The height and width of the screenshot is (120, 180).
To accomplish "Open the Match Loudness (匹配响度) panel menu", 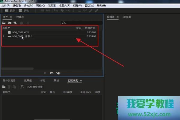I will (81, 80).
